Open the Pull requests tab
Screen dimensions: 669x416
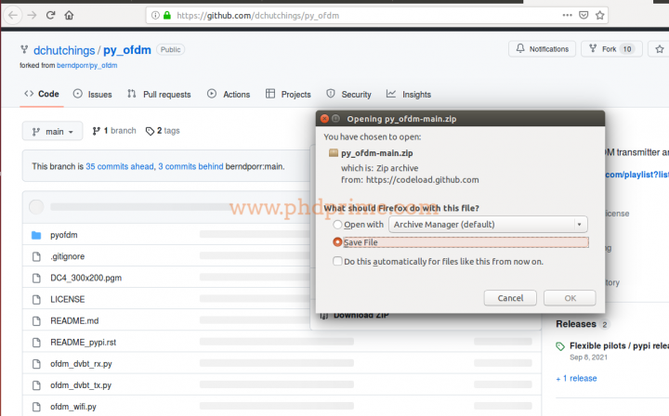click(159, 95)
